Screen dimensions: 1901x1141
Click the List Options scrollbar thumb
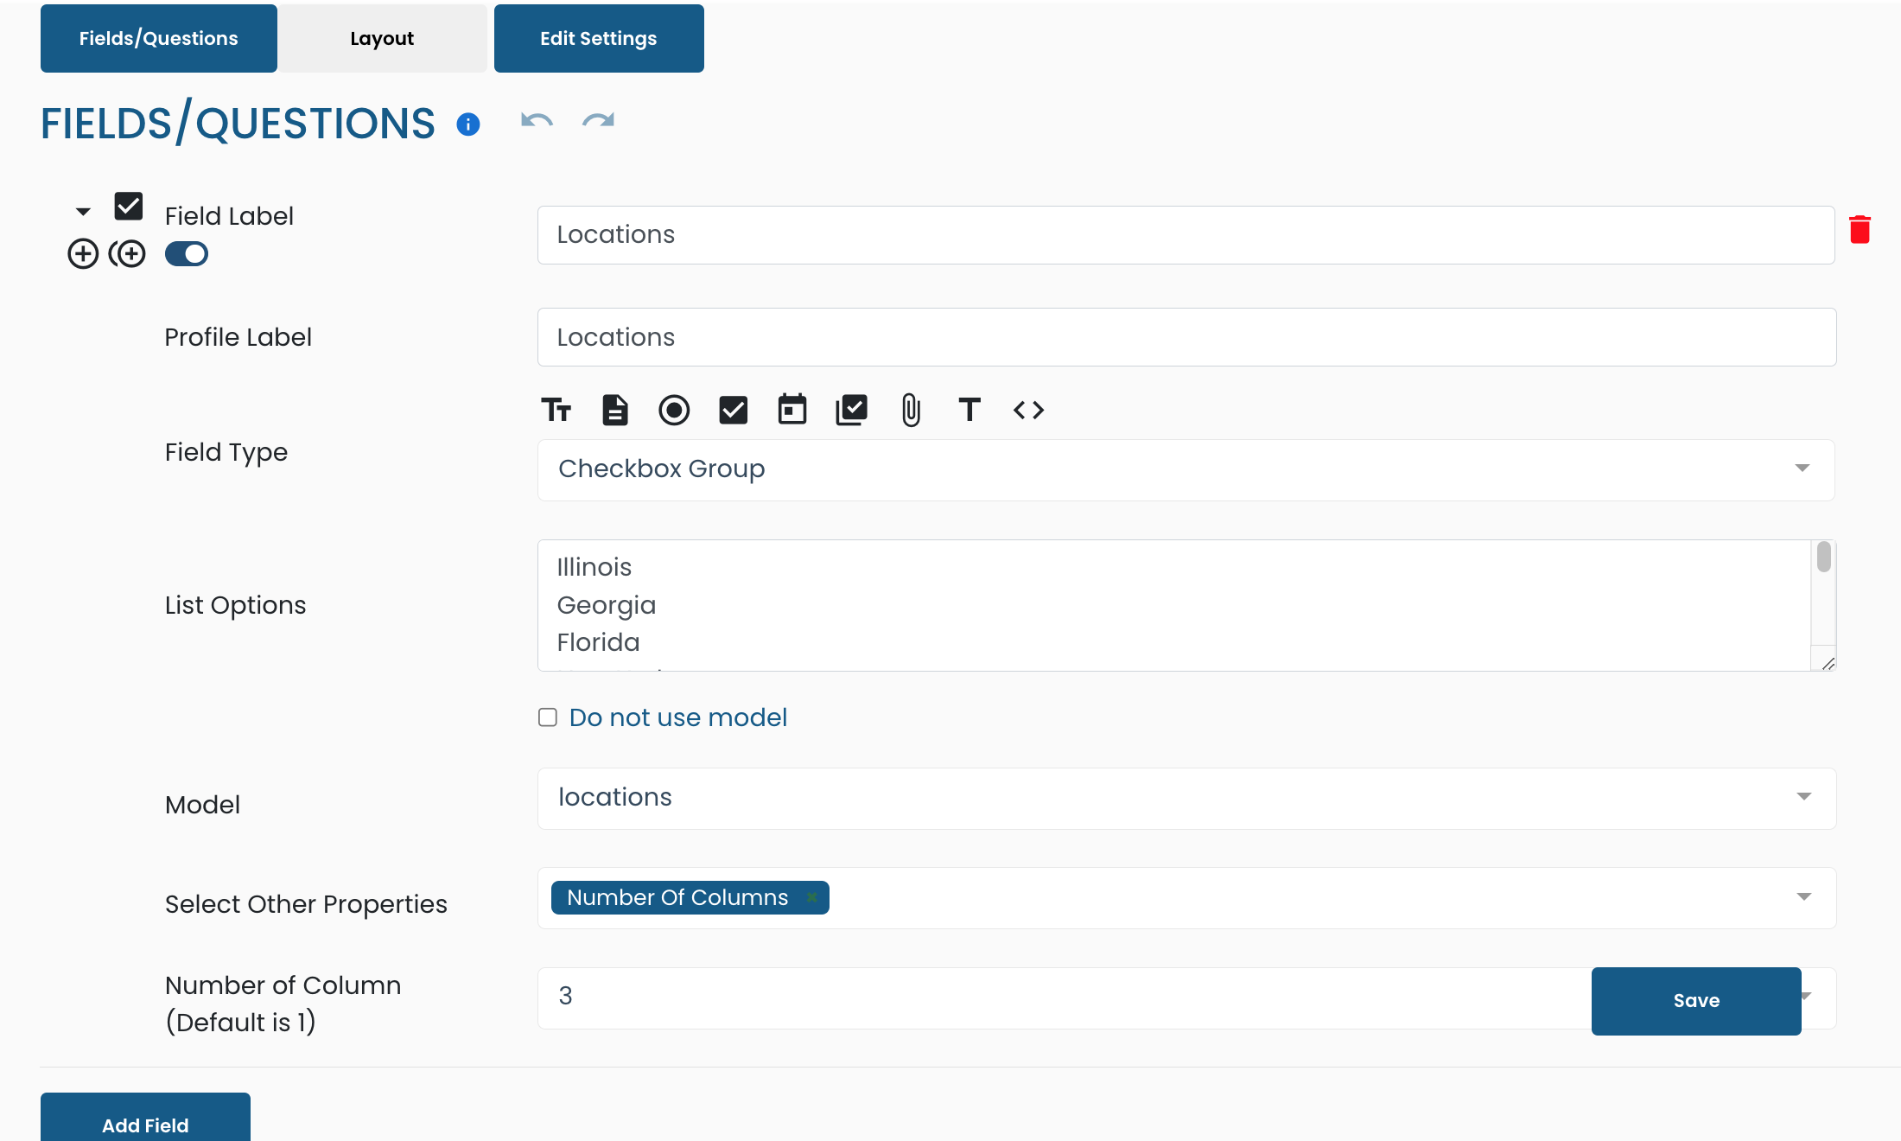(1823, 557)
